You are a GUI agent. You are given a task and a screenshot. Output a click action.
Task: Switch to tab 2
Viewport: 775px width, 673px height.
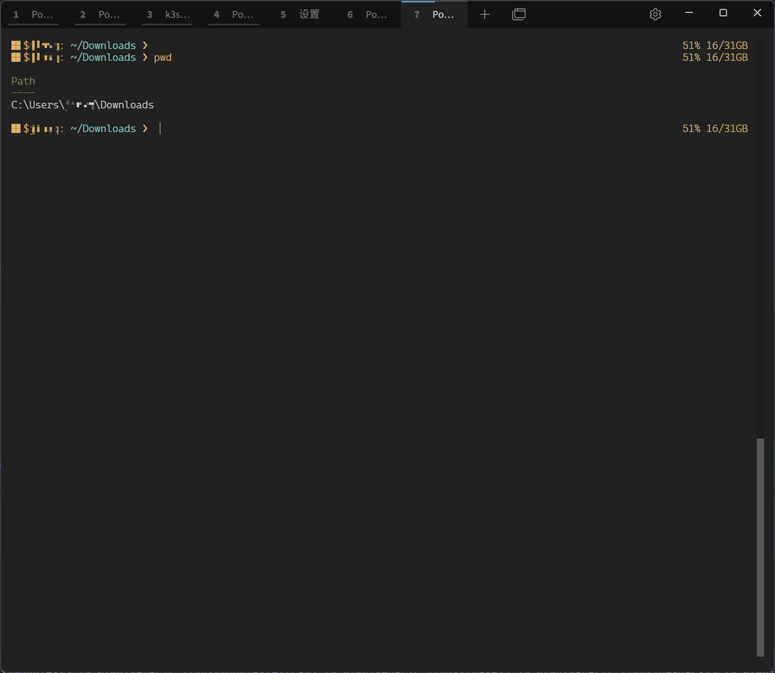100,15
